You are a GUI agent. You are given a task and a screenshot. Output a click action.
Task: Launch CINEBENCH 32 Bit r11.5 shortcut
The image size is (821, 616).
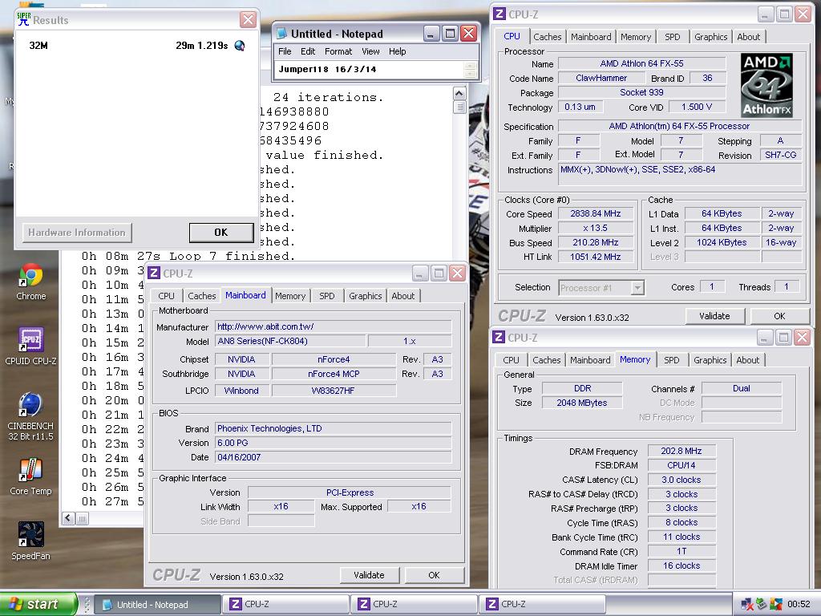pos(31,416)
